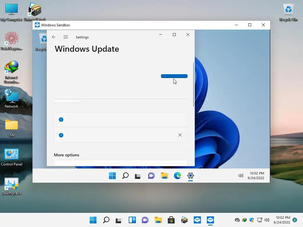The image size is (303, 227).
Task: Launch Microsoft Edge on the sandbox taskbar
Action: point(178,176)
